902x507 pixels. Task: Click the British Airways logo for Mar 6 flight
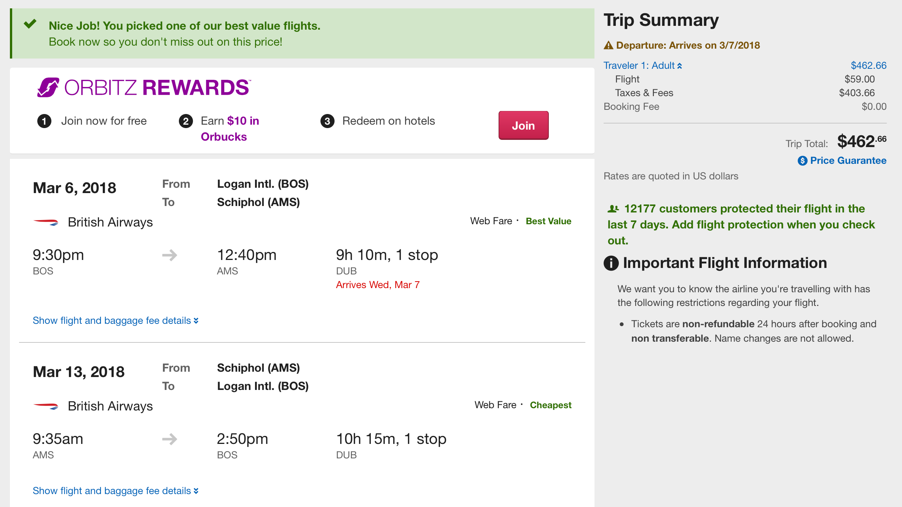(x=46, y=222)
